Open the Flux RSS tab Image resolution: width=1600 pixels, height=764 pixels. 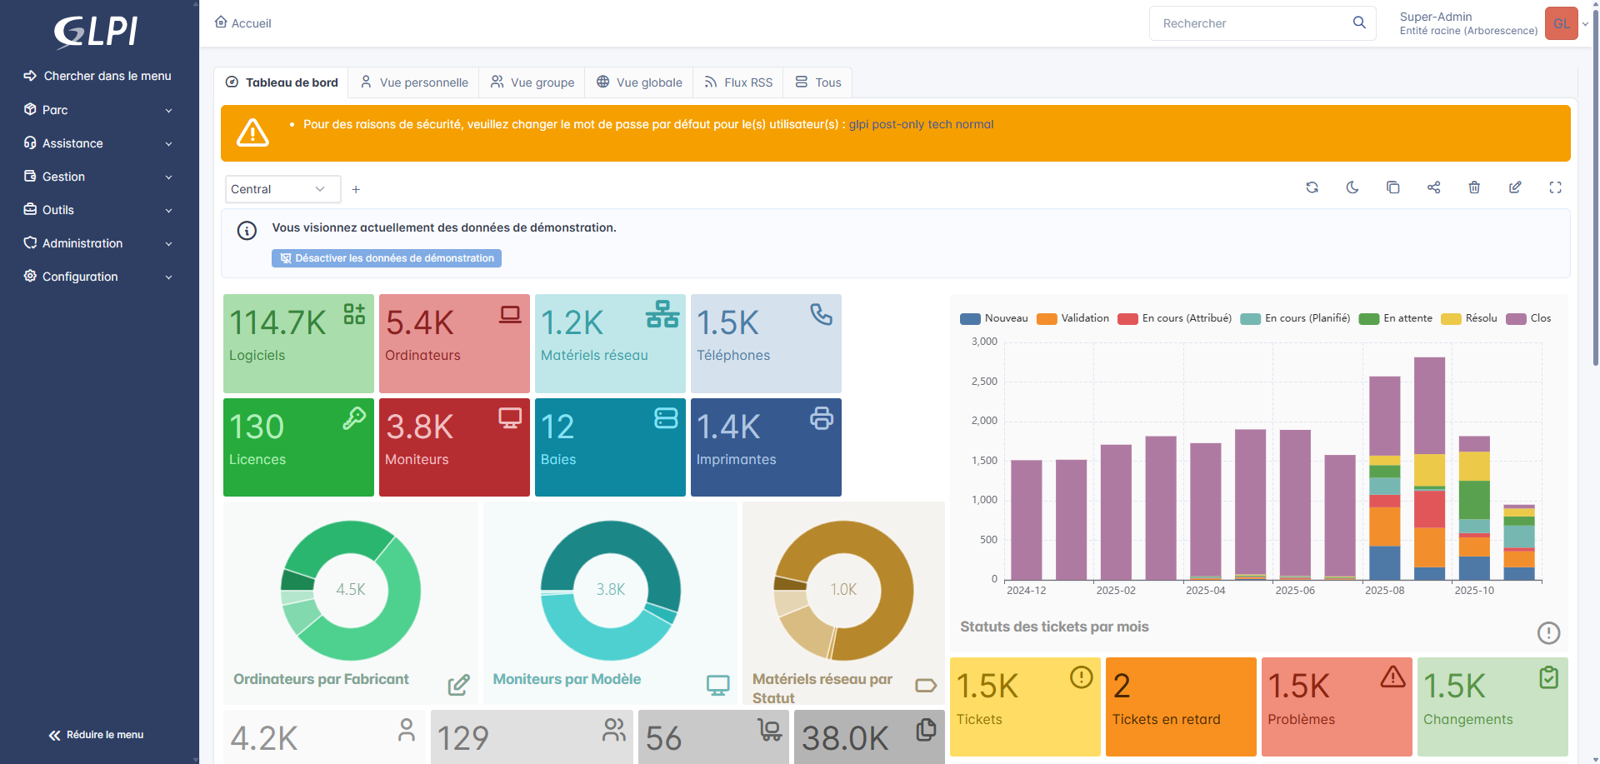(738, 82)
